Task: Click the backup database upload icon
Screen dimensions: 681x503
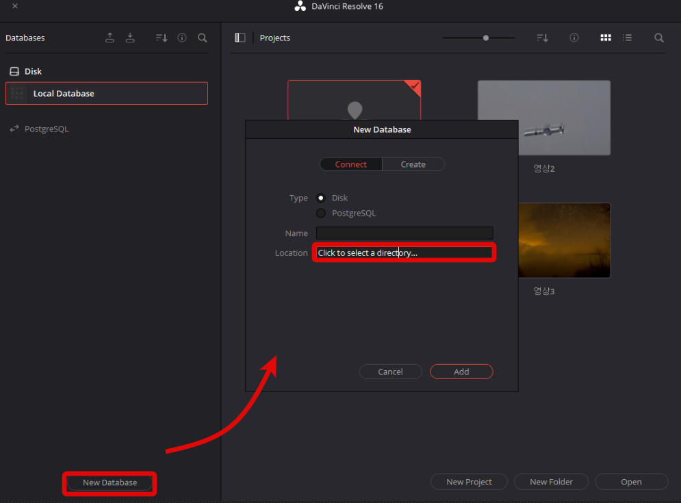Action: 110,38
